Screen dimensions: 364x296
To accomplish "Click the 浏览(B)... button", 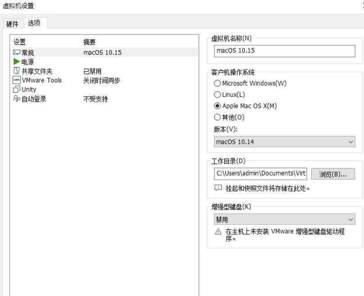I will point(333,174).
